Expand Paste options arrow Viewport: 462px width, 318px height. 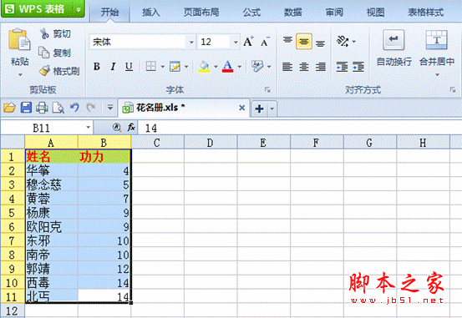(x=20, y=75)
